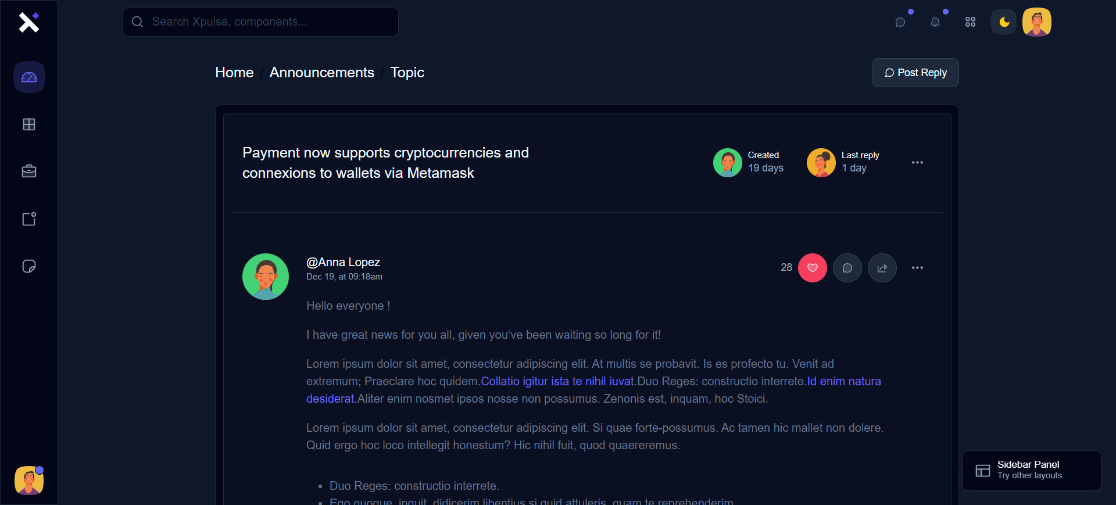Open the notifications bell icon
The height and width of the screenshot is (505, 1116).
[x=935, y=22]
